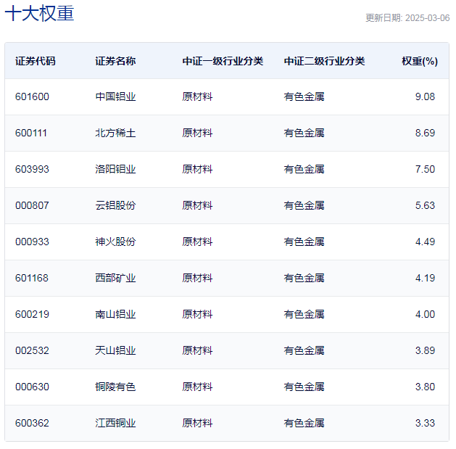
Task: Click stock code 603993
Action: tap(32, 169)
